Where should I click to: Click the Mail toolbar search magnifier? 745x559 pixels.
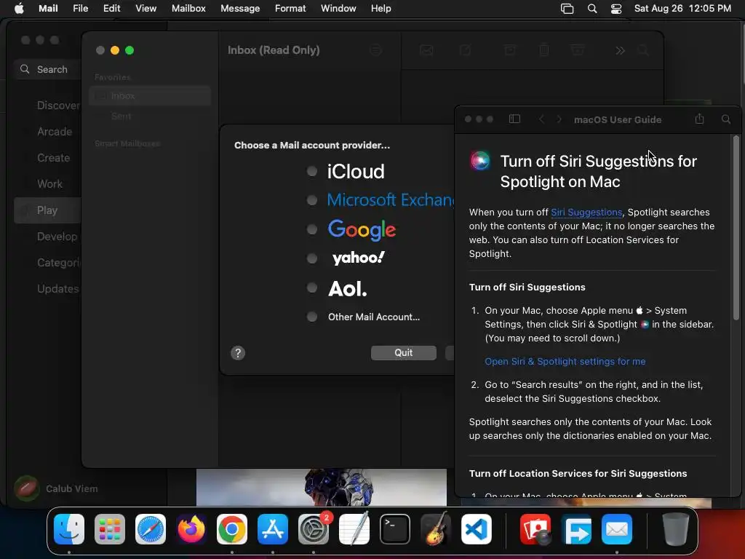point(643,50)
